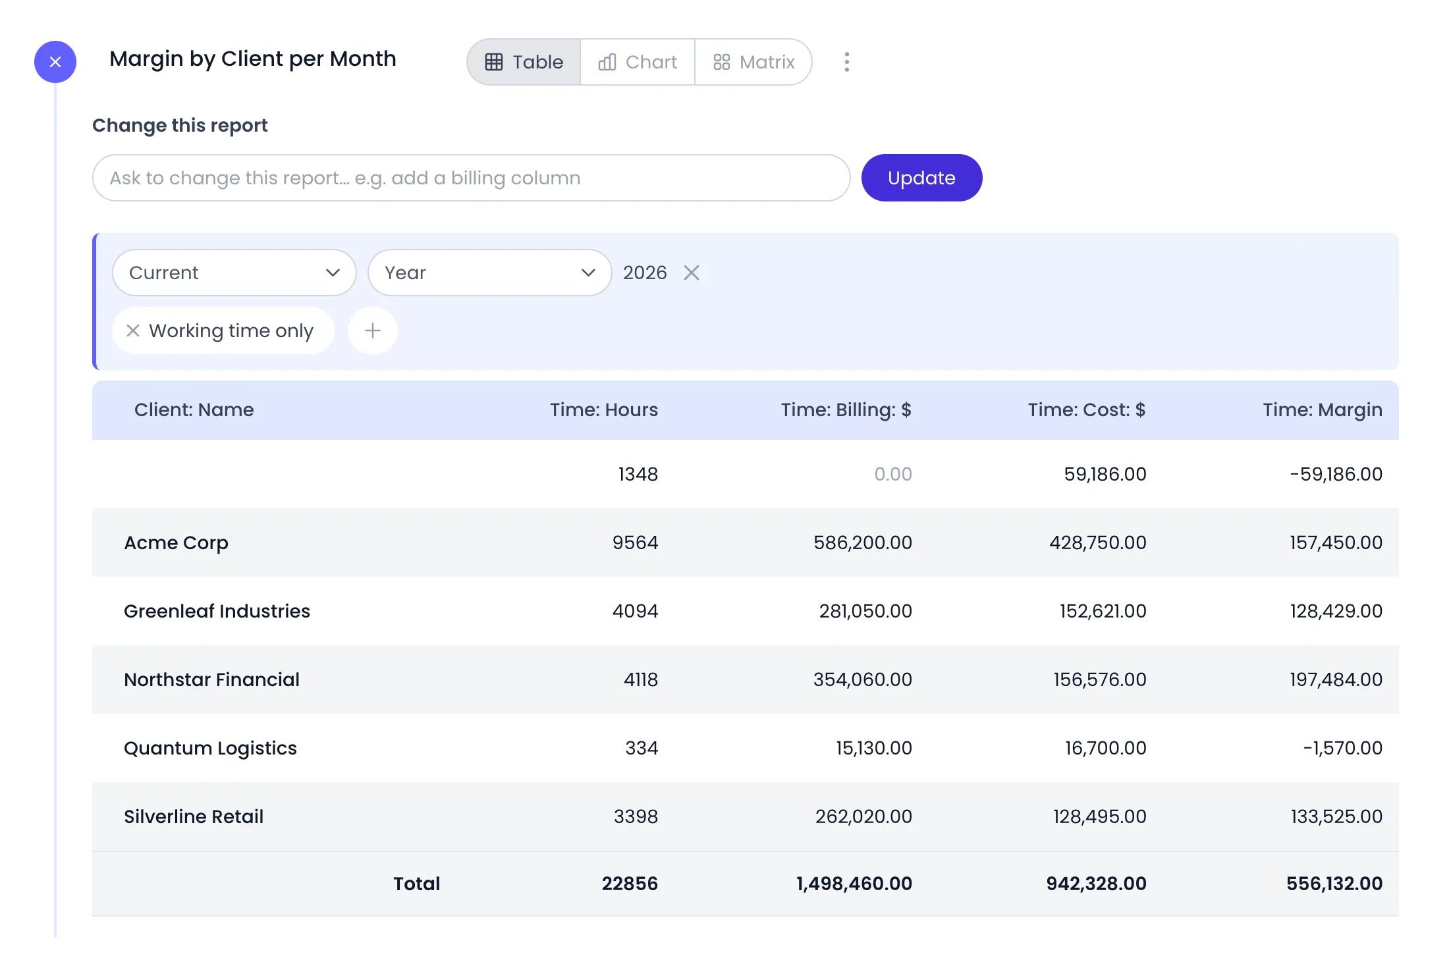Screen dimensions: 1449x956
Task: Click the report title Margin by Client per Month
Action: [x=253, y=59]
